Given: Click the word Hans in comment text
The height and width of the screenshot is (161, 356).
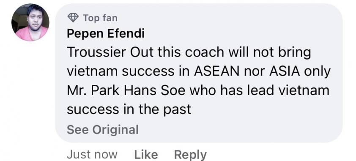Looking at the screenshot, I should coord(140,90).
